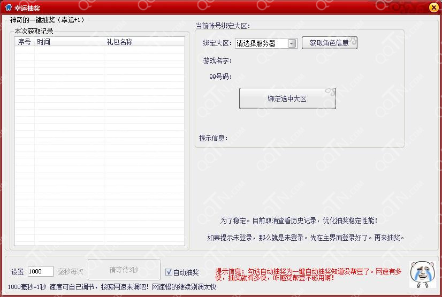Screen dimensions: 442x297
Task: Close the 幸运抽奖 window
Action: [433, 7]
